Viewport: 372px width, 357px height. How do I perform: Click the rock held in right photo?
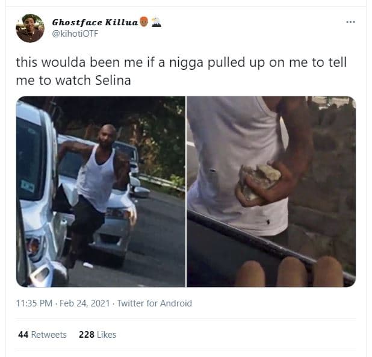(x=259, y=182)
